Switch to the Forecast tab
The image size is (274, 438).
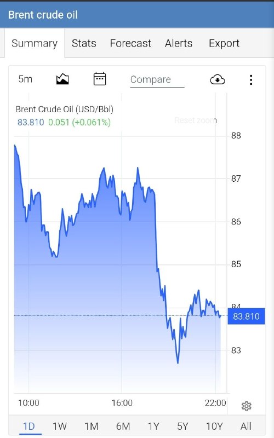pos(130,43)
